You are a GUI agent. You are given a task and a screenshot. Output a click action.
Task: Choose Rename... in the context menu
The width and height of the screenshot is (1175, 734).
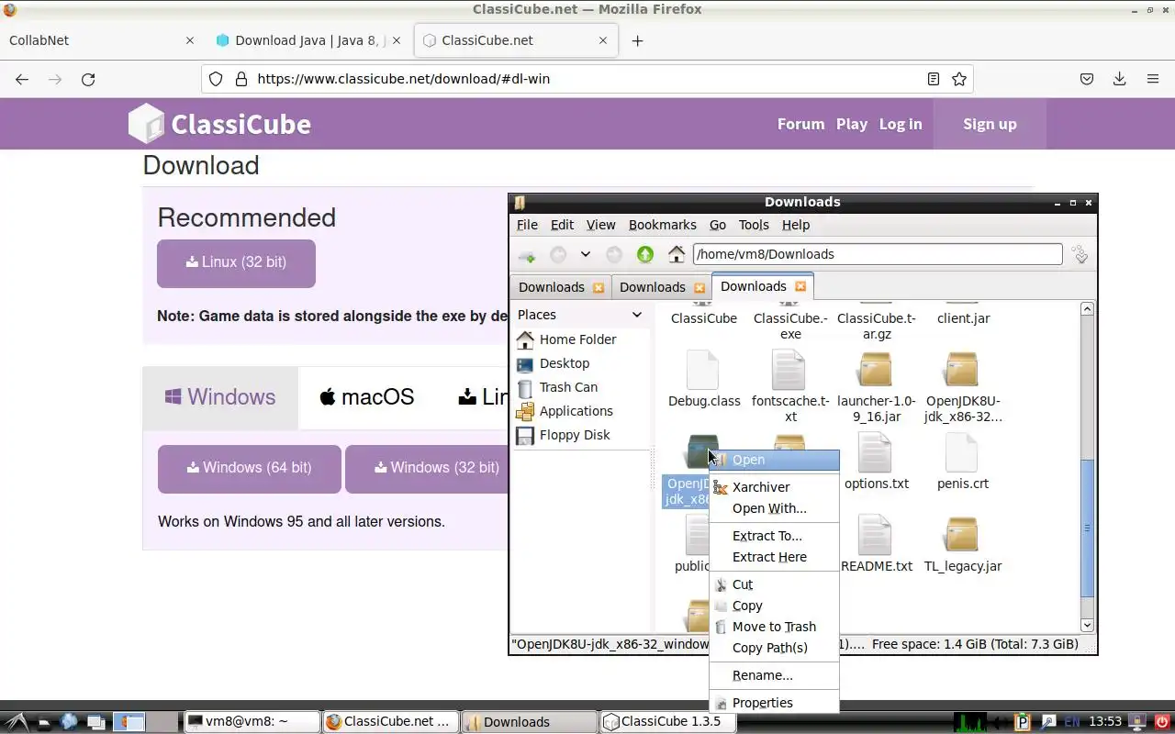click(775, 675)
